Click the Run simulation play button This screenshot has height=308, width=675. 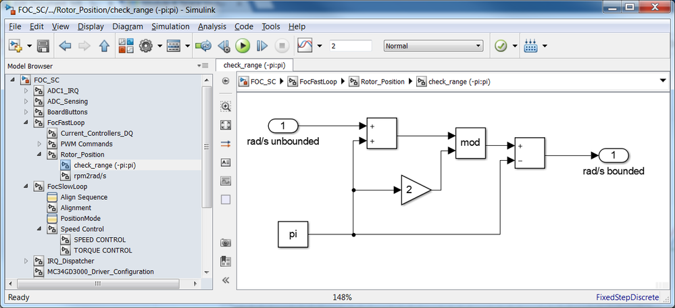tap(243, 46)
